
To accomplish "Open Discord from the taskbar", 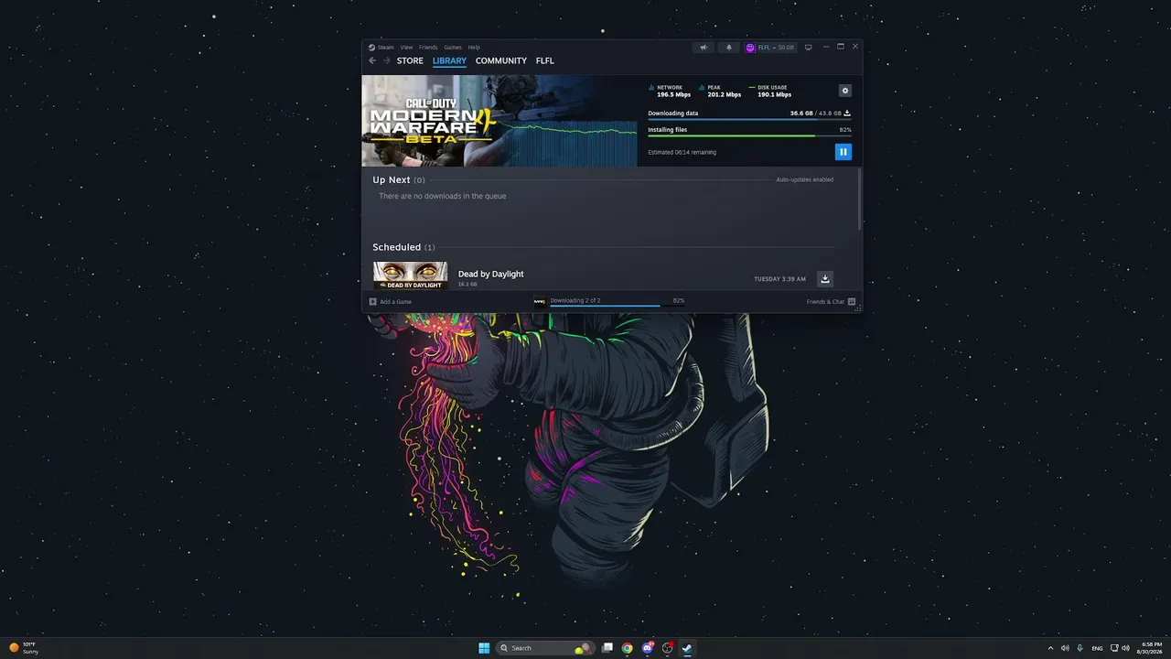I will 648,648.
